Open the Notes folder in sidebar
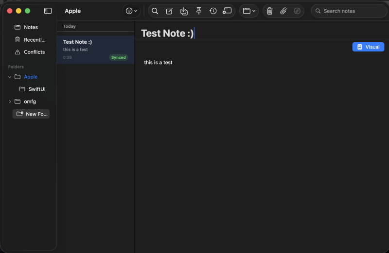 click(30, 27)
